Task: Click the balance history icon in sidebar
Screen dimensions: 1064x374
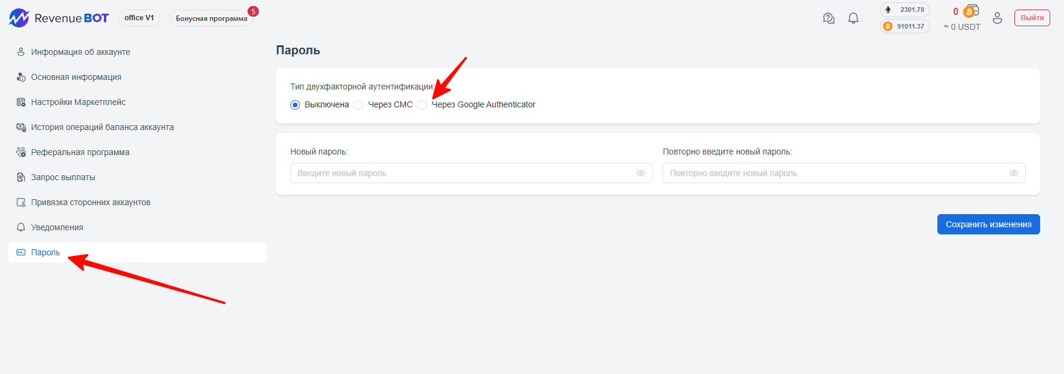Action: (21, 127)
